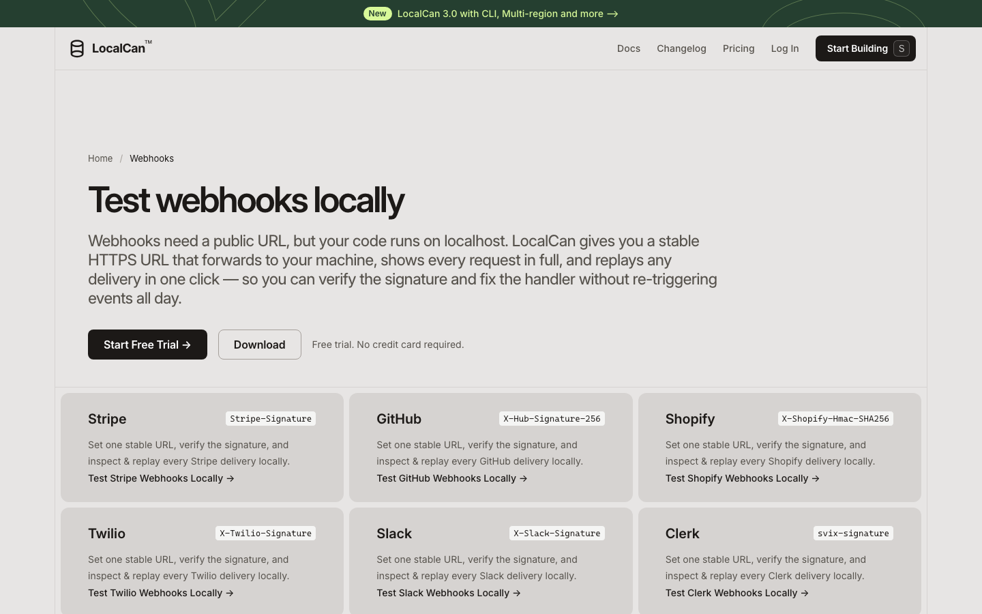Viewport: 982px width, 614px height.
Task: Open Test Clerk Webhooks Locally link
Action: click(737, 593)
